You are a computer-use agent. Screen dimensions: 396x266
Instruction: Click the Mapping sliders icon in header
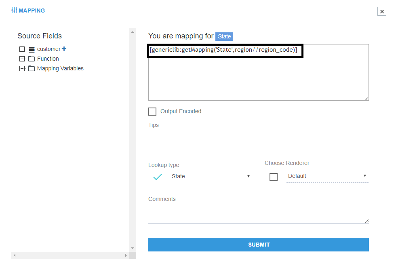coord(14,11)
